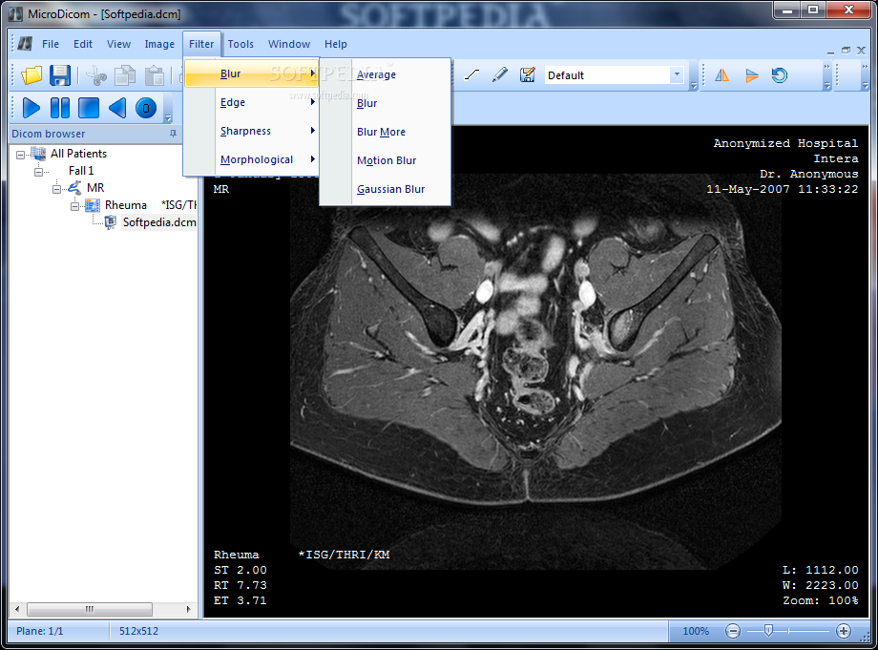Open the Default preset dropdown
This screenshot has height=650, width=878.
[677, 74]
